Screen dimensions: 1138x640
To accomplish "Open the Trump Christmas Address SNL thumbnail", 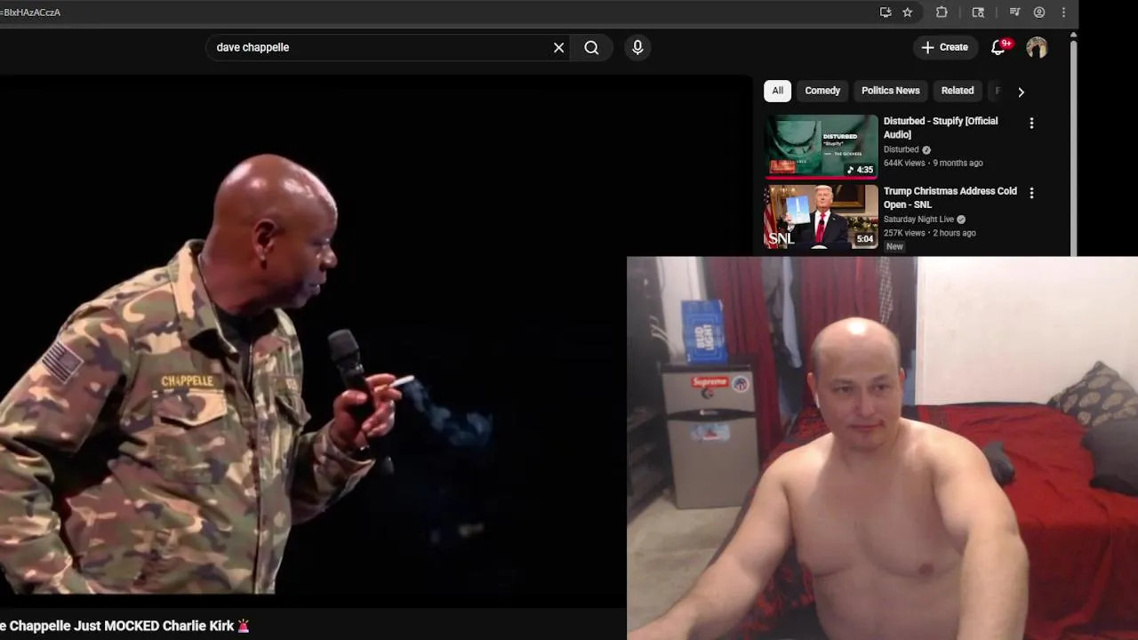I will point(821,216).
